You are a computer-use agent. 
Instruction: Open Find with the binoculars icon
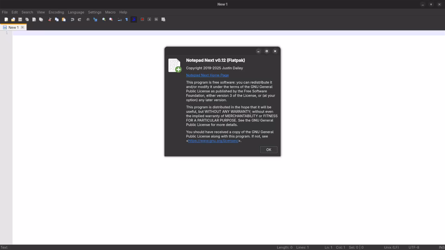click(x=88, y=19)
